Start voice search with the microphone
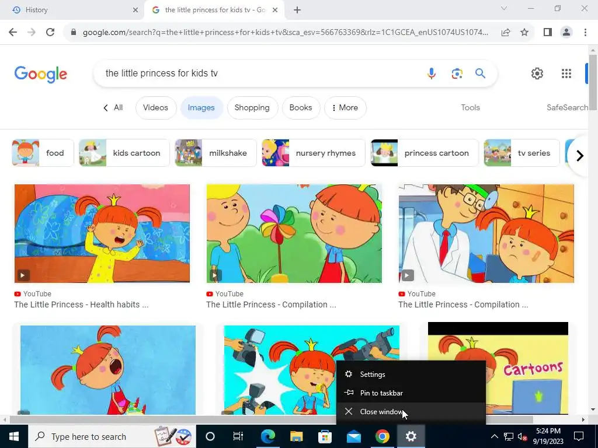The width and height of the screenshot is (598, 448). [432, 73]
